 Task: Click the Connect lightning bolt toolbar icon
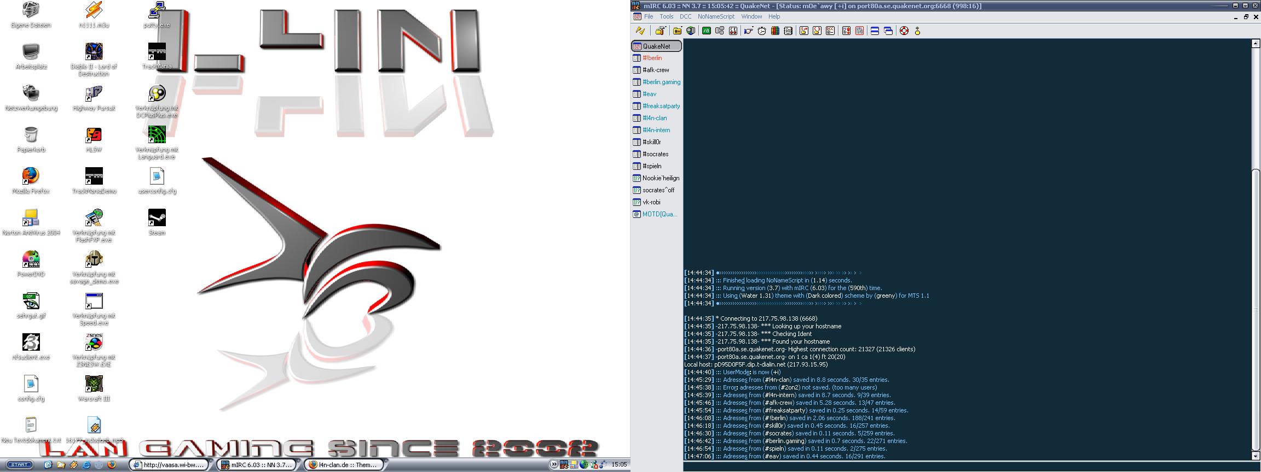point(640,31)
